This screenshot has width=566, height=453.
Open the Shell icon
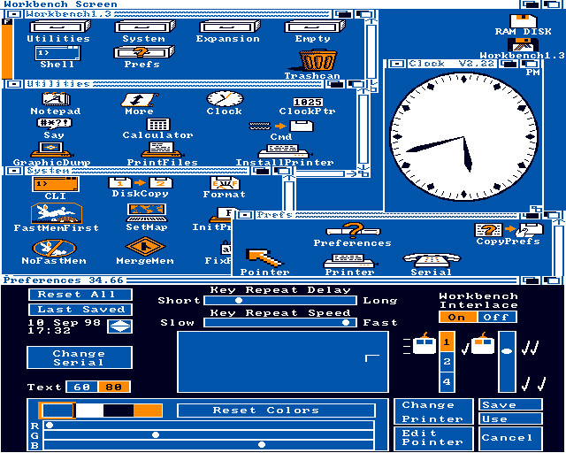pos(57,53)
